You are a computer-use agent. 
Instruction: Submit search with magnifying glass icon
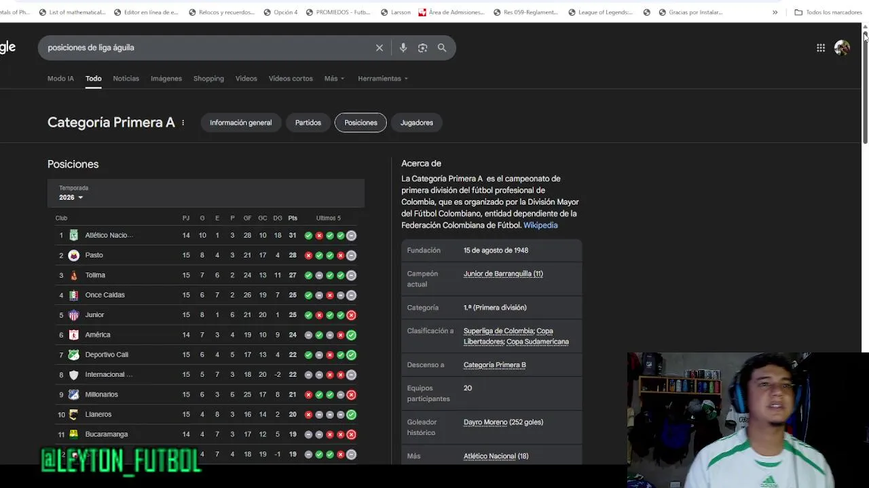click(442, 47)
